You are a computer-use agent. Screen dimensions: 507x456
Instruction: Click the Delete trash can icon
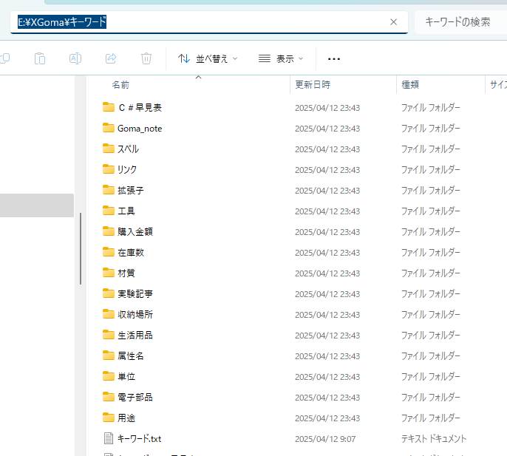tap(146, 58)
